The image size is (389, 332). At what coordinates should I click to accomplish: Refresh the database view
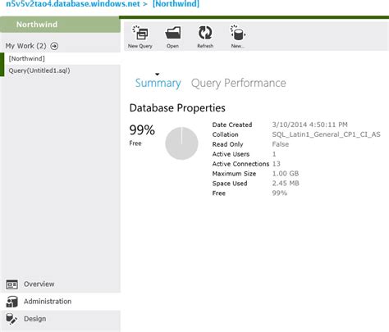[x=205, y=33]
